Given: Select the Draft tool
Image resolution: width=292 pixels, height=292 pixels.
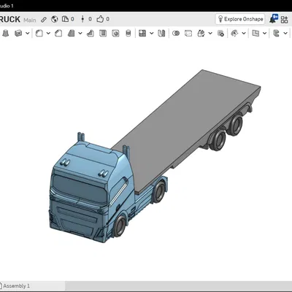Looking at the screenshot, I should pos(71,33).
